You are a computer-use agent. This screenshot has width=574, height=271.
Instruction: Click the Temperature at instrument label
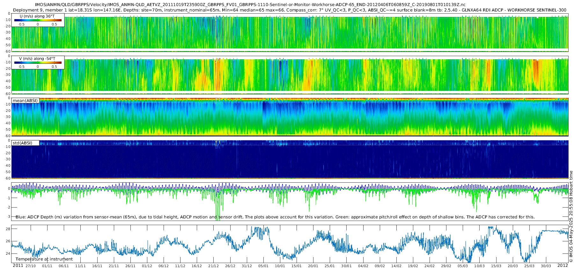pyautogui.click(x=44, y=259)
